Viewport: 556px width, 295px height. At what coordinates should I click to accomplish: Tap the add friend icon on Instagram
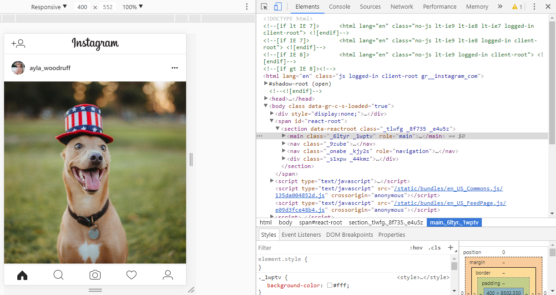pyautogui.click(x=18, y=44)
